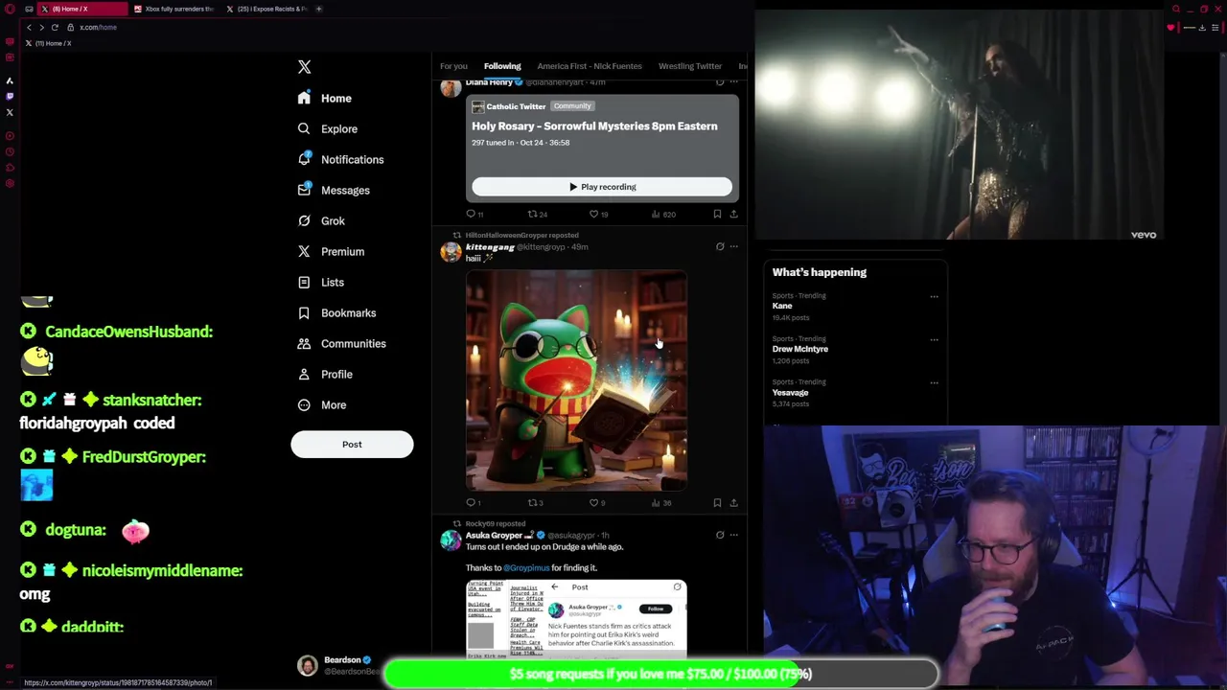Open more options for Kane trend
This screenshot has width=1227, height=690.
click(934, 296)
